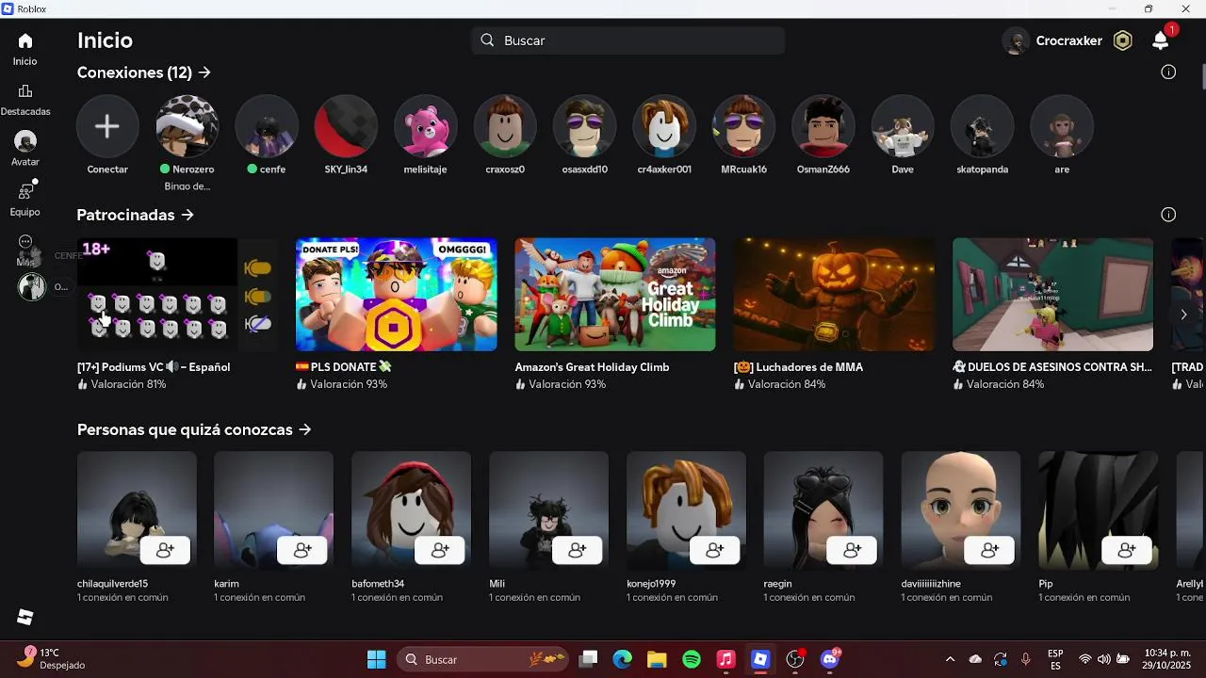This screenshot has width=1206, height=678.
Task: Click the Conectar plus button
Action: (107, 126)
